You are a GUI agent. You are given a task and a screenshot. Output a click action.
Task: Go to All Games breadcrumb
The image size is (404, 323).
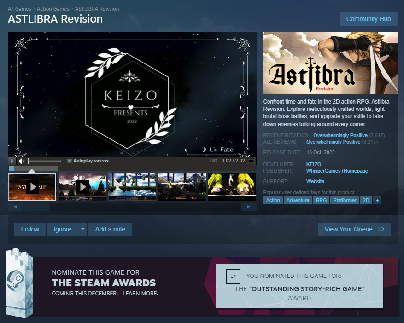pyautogui.click(x=20, y=9)
